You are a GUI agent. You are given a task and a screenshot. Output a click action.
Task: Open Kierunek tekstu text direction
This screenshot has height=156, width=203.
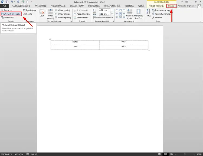pyautogui.click(x=130, y=14)
